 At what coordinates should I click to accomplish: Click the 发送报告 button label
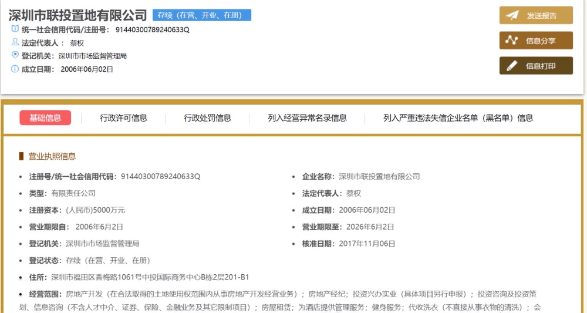point(541,16)
